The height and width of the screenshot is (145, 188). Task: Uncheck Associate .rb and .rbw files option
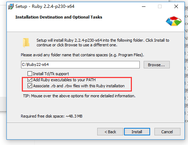click(30, 86)
